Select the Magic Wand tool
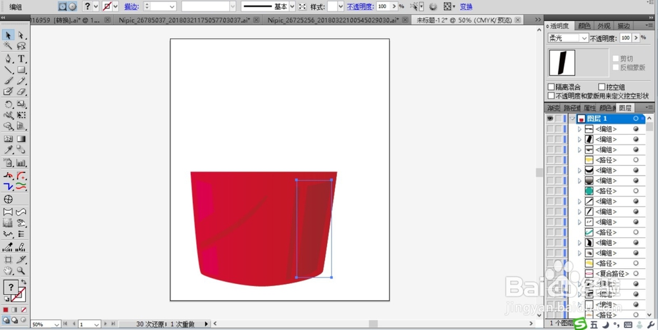The width and height of the screenshot is (658, 330). coord(8,46)
